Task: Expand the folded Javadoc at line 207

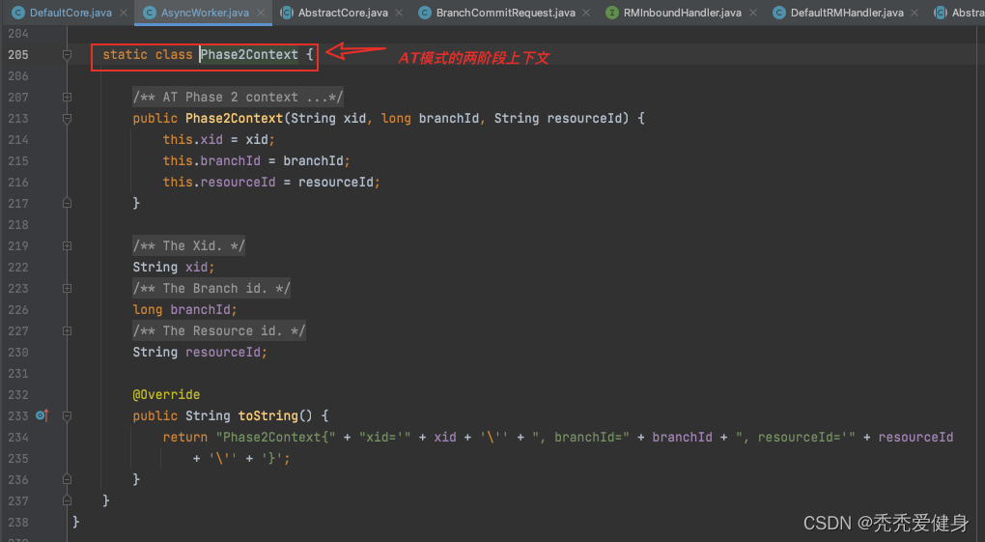Action: coord(68,97)
